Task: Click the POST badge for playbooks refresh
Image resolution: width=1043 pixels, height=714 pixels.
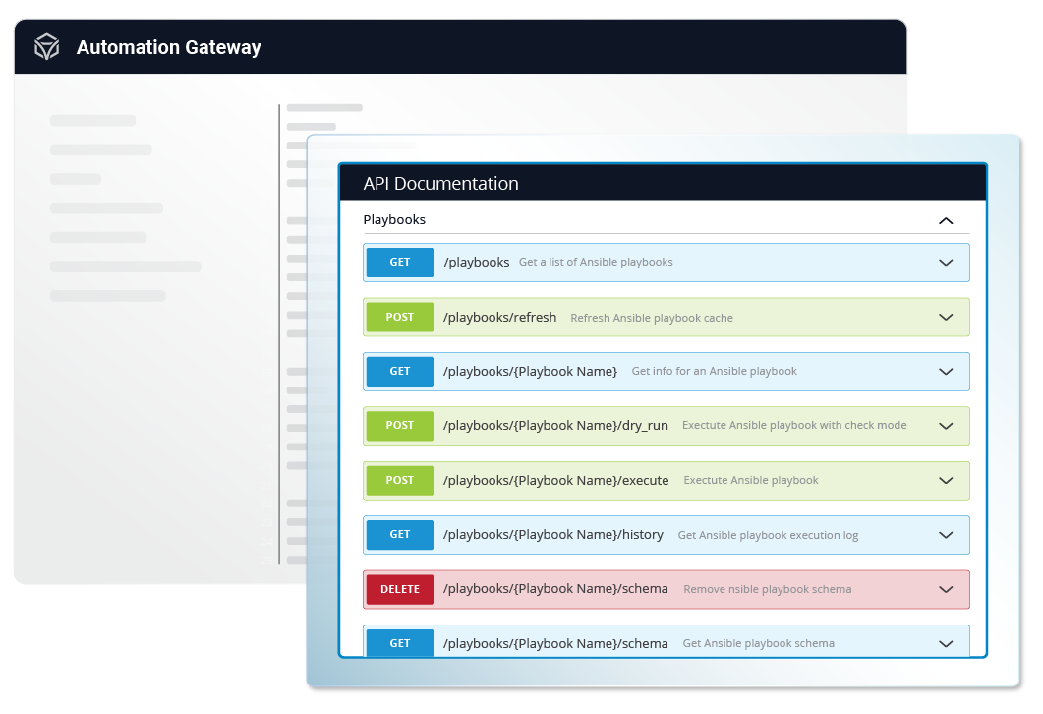Action: pos(399,318)
